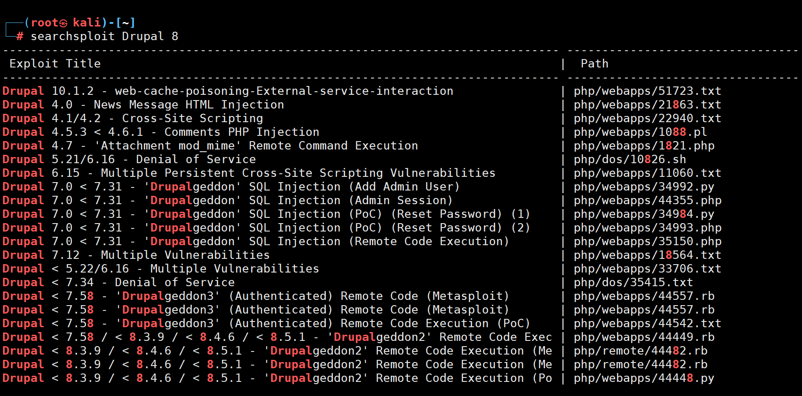
Task: Click the path php/webapps/44448.py
Action: point(644,378)
